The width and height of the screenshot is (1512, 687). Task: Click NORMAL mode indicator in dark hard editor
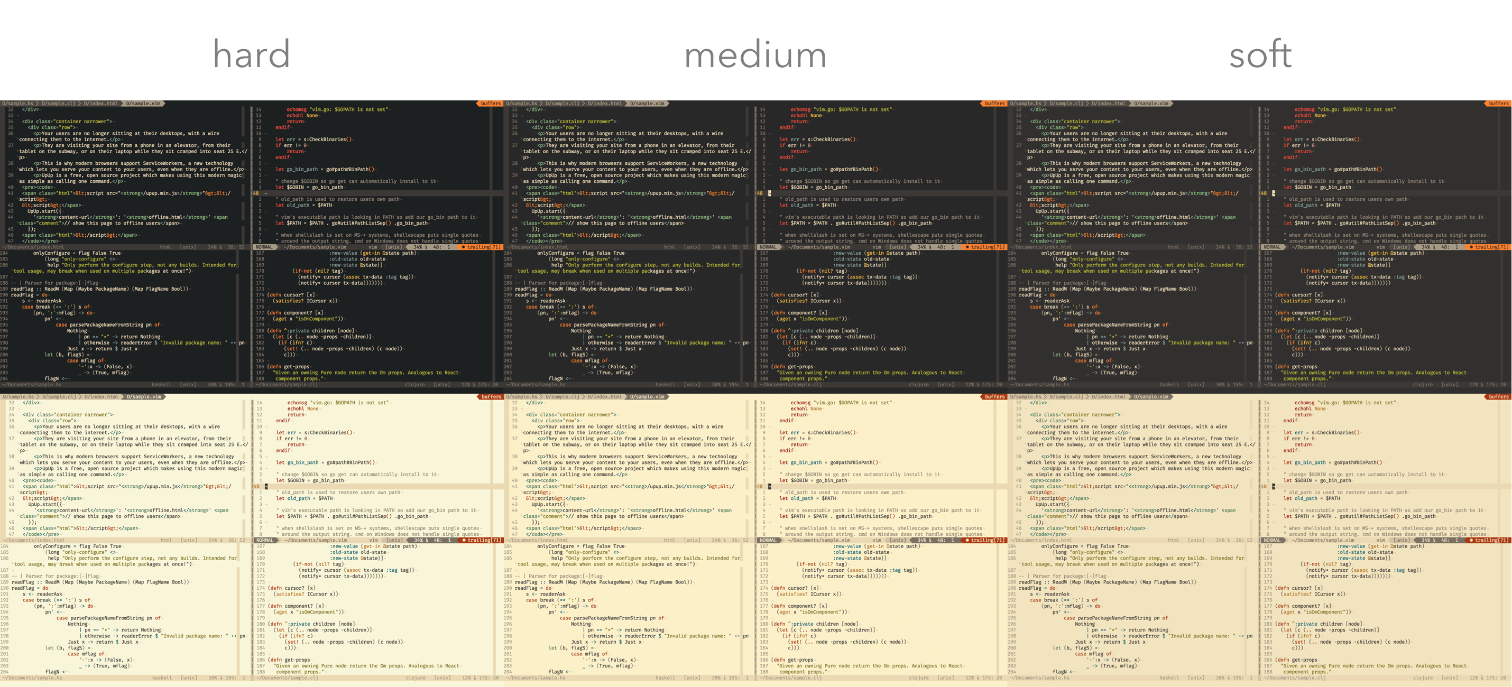264,247
